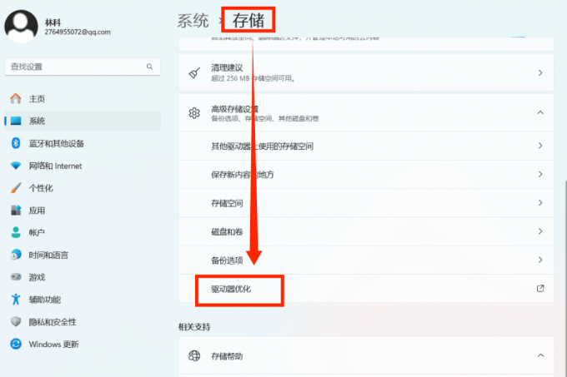
Task: Click the 保存新内容的地方 label
Action: pos(243,175)
